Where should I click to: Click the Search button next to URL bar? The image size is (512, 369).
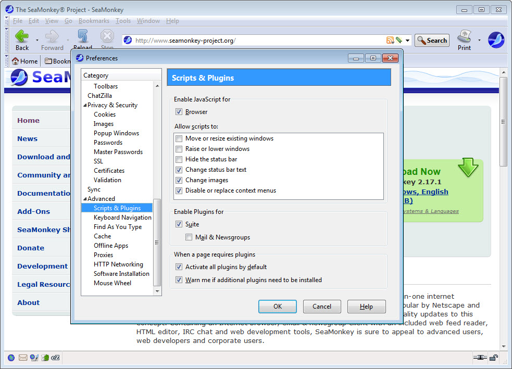(432, 41)
